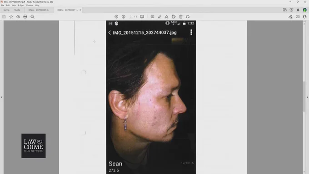Open the find text magnifier tool

[32, 17]
